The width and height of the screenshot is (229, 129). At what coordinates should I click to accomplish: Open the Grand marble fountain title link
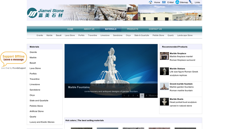pos(181,84)
